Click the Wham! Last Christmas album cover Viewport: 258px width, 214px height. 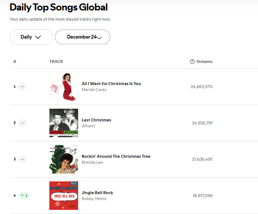click(64, 123)
